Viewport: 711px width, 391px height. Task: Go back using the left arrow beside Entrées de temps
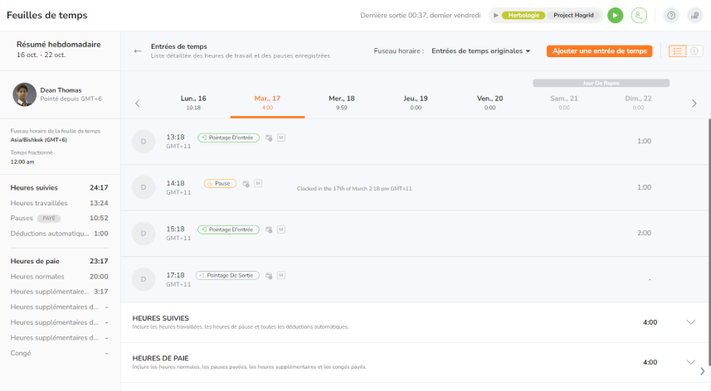pos(138,51)
